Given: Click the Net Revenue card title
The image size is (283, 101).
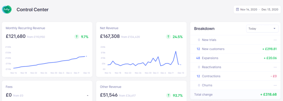Looking at the screenshot, I should (109, 28).
